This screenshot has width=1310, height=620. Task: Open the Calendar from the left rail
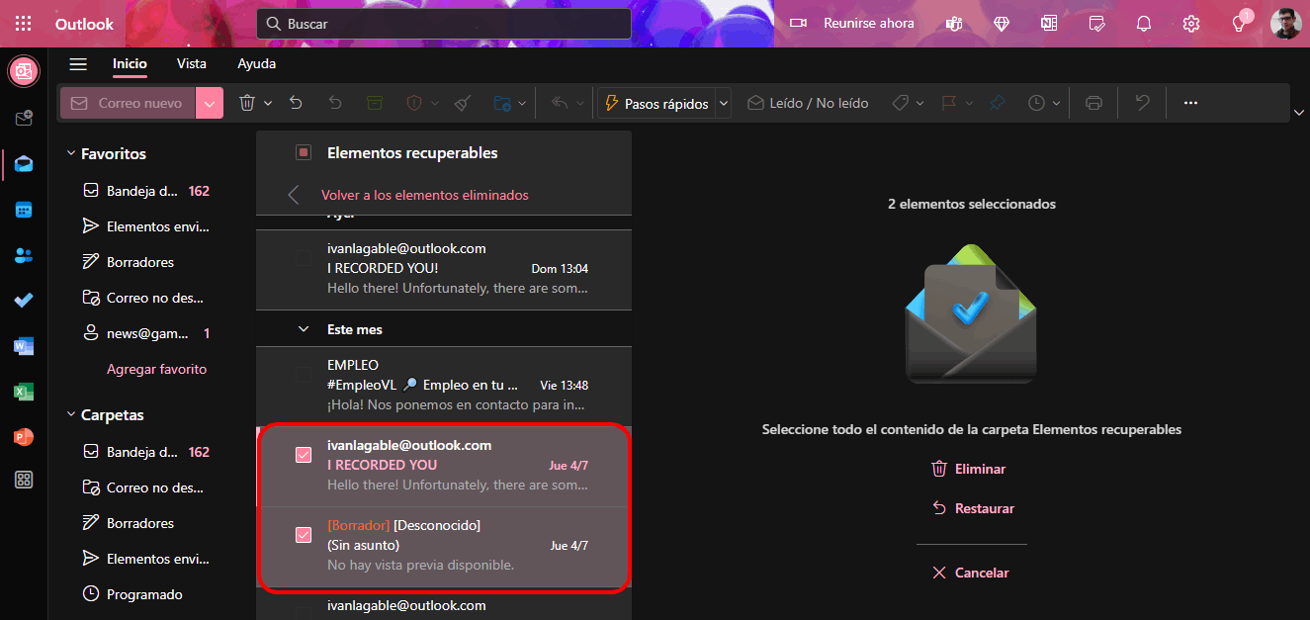click(24, 209)
